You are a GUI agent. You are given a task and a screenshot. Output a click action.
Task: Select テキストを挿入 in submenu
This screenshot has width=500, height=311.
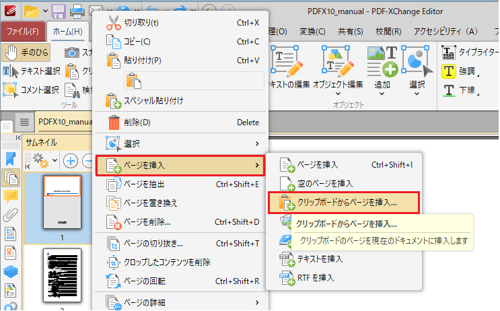(344, 259)
